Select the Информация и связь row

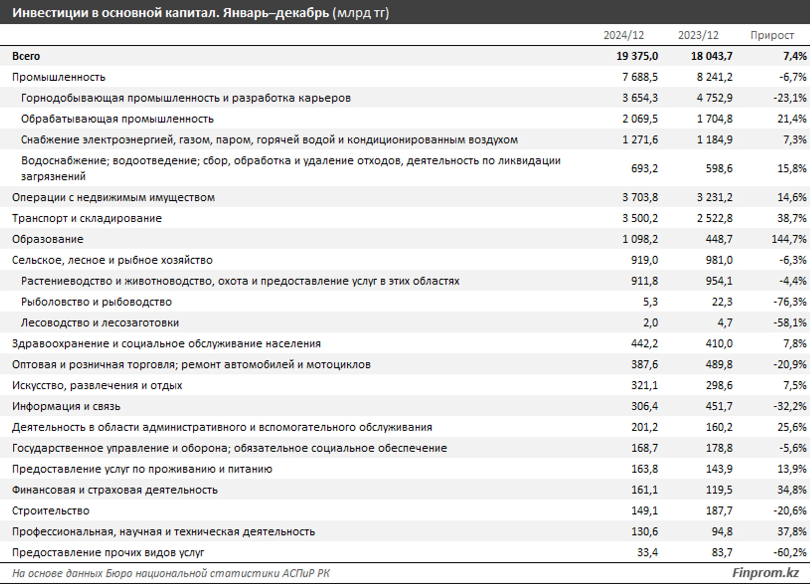pos(405,406)
